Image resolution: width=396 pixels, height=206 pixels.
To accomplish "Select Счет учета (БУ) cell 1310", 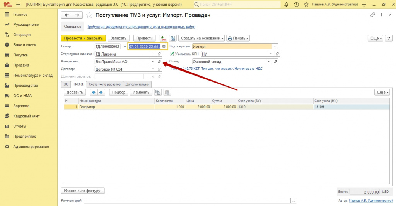I will pyautogui.click(x=275, y=107).
